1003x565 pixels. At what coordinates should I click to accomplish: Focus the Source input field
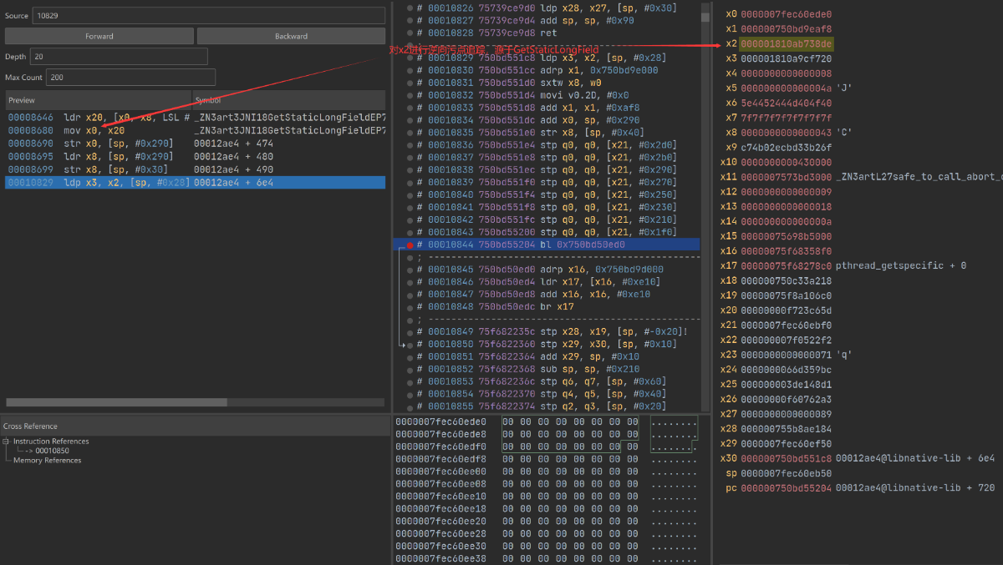click(x=208, y=16)
